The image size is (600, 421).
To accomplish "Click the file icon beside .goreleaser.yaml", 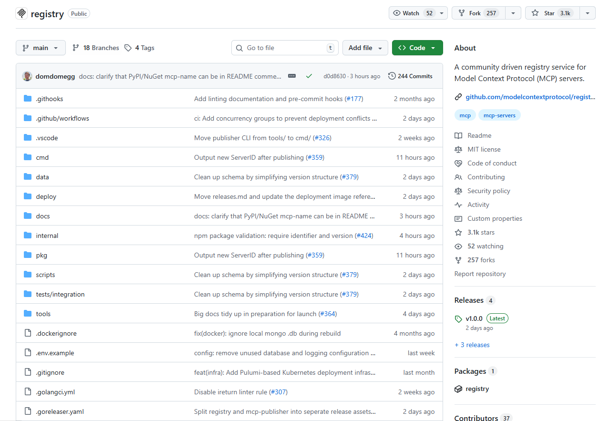I will coord(28,411).
